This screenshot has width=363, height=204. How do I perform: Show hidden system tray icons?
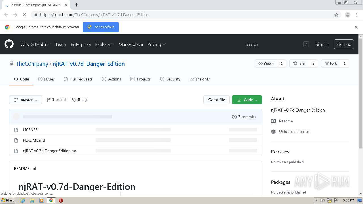pyautogui.click(x=316, y=200)
